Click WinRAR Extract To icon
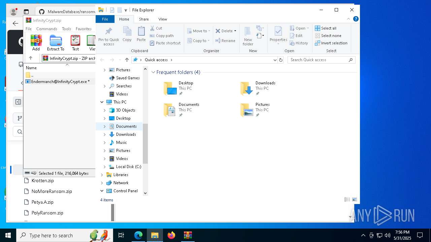The width and height of the screenshot is (431, 242). 56,43
